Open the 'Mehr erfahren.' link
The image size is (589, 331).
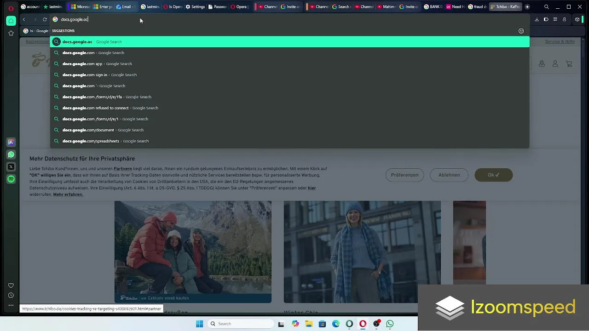point(68,195)
